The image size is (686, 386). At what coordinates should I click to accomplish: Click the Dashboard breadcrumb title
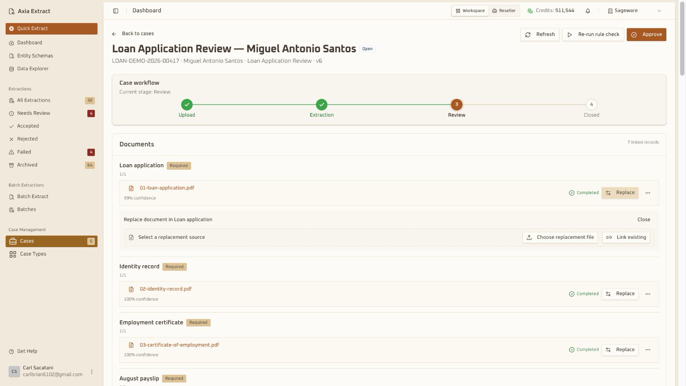tap(147, 11)
